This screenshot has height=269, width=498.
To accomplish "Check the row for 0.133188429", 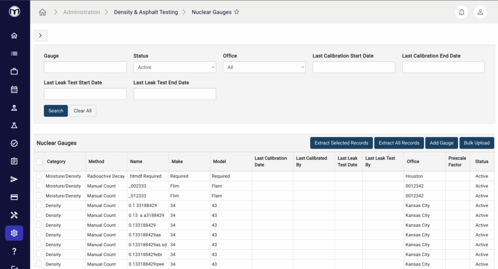I will (39, 225).
